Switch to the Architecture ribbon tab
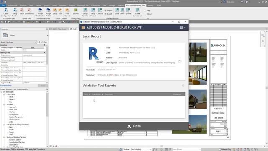The height and width of the screenshot is (151, 268). click(x=13, y=5)
